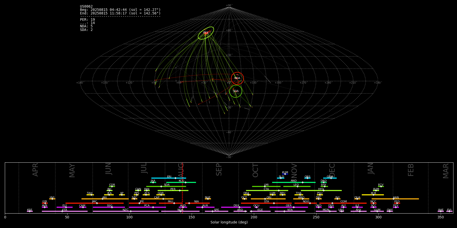Click the APR month label
The width and height of the screenshot is (457, 228).
pyautogui.click(x=35, y=170)
